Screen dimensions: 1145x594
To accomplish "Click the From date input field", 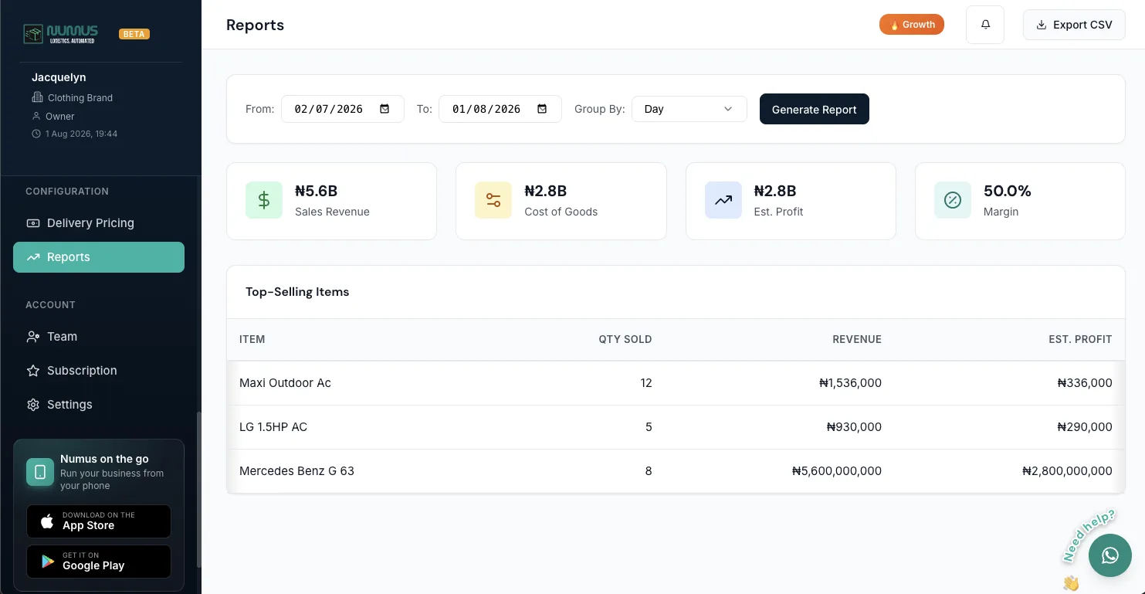I will click(343, 109).
